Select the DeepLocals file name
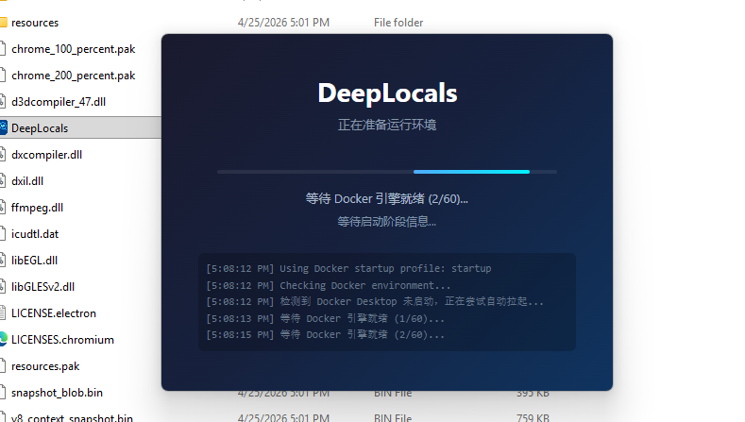 (40, 128)
